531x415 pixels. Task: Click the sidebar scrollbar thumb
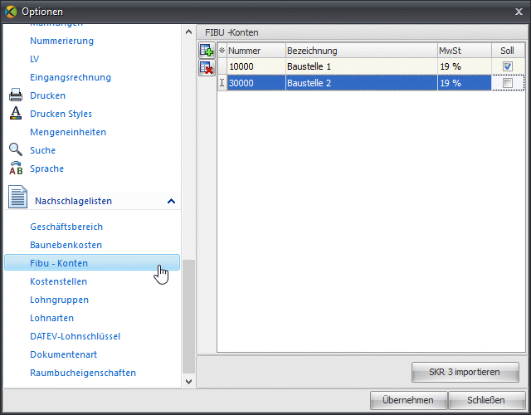tap(188, 316)
